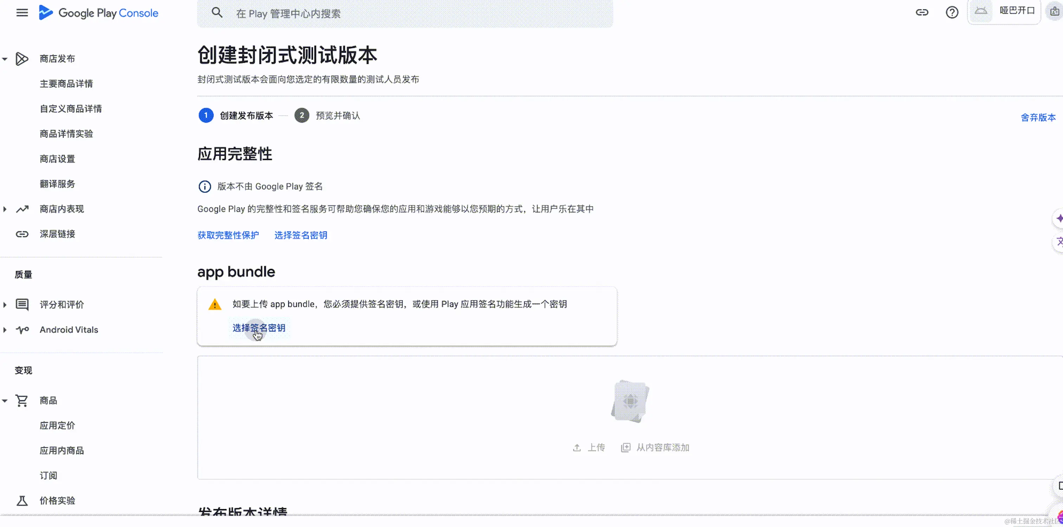1063x527 pixels.
Task: Open 应用内商品 in sidebar
Action: click(62, 451)
